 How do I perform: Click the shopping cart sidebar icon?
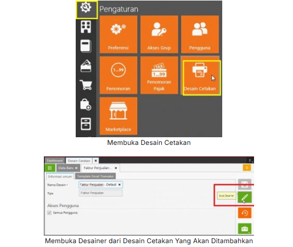pos(86,85)
